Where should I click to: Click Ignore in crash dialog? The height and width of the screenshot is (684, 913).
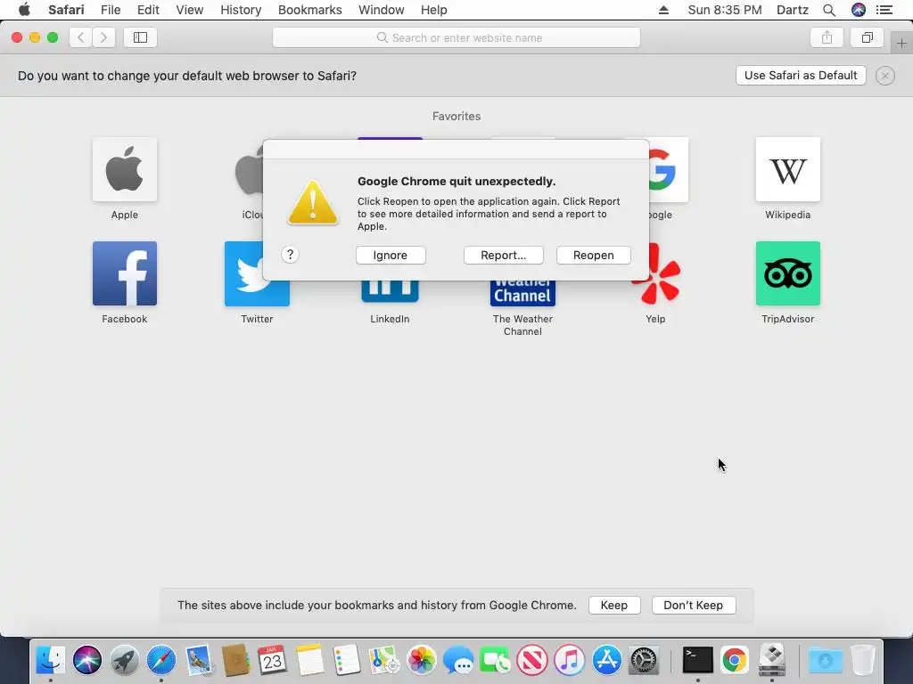tap(391, 256)
